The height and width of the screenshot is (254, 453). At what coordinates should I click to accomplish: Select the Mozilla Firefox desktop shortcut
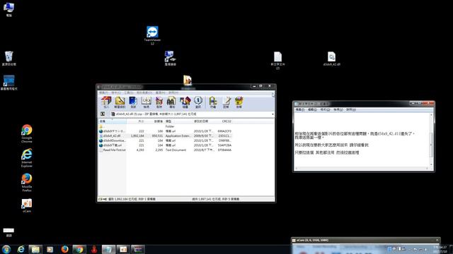pos(27,182)
